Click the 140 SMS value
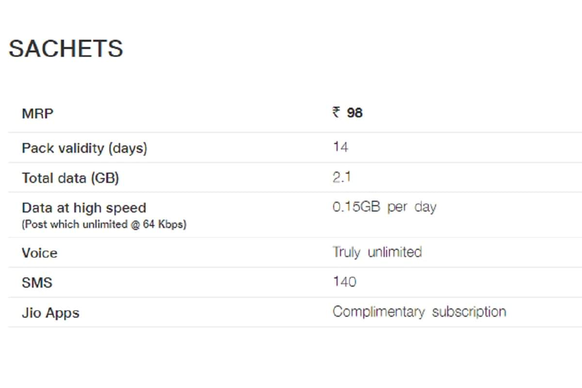This screenshot has width=582, height=388. (344, 282)
